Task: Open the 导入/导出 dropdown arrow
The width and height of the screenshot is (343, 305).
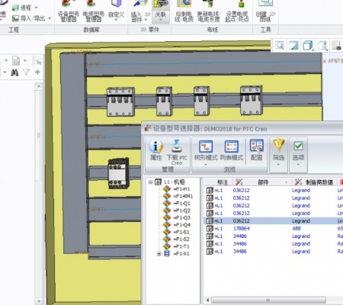Action: click(x=50, y=18)
